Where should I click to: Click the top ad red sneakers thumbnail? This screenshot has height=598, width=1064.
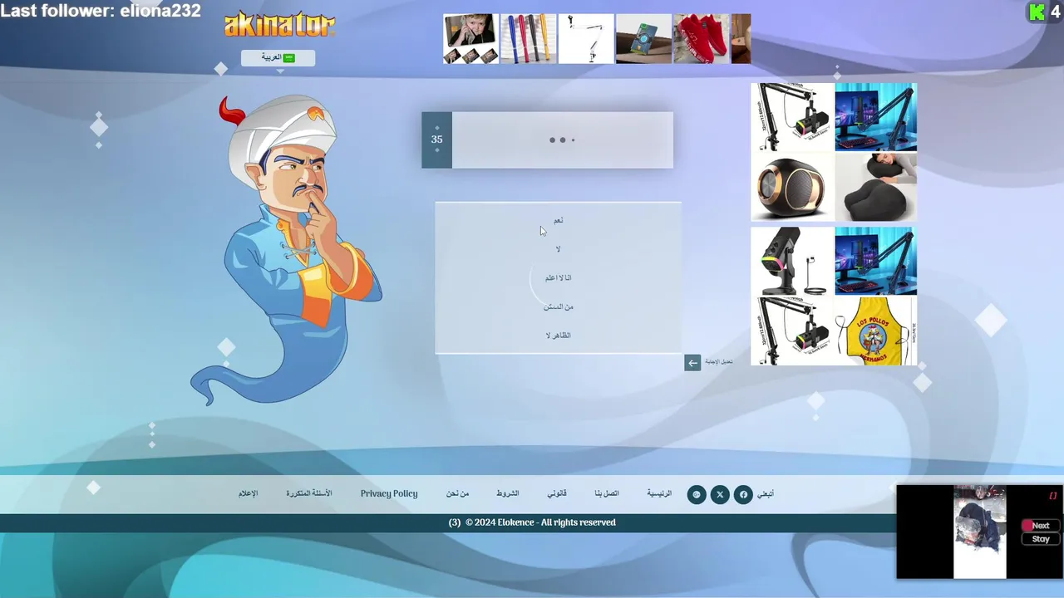click(701, 38)
